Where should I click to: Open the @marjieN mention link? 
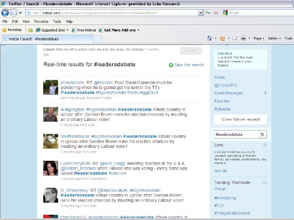tap(103, 83)
